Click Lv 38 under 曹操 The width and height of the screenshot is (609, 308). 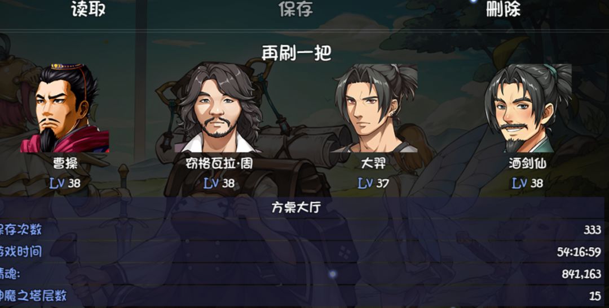click(65, 183)
